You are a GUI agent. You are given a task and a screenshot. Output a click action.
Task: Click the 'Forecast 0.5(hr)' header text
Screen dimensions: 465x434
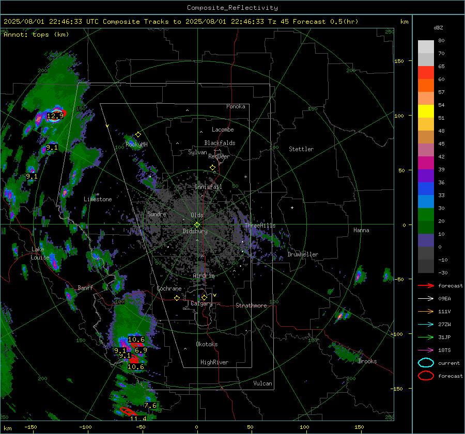pyautogui.click(x=326, y=22)
